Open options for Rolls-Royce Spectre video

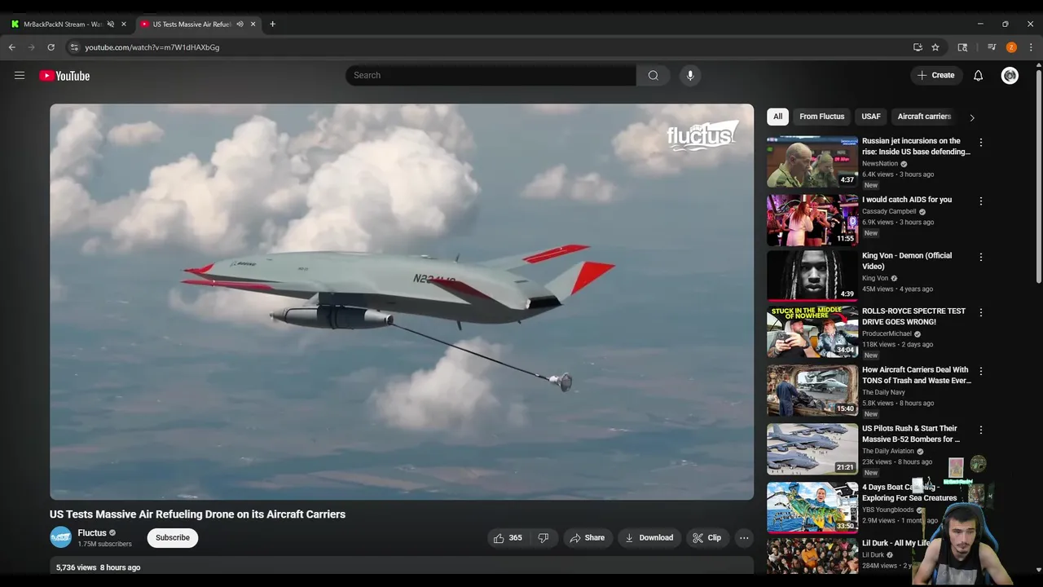click(x=980, y=312)
